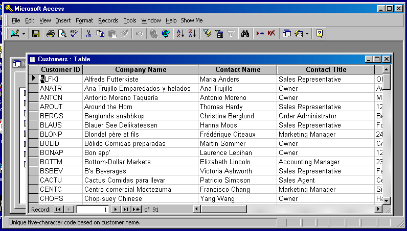Click the cell "Around the Horn"

point(141,107)
